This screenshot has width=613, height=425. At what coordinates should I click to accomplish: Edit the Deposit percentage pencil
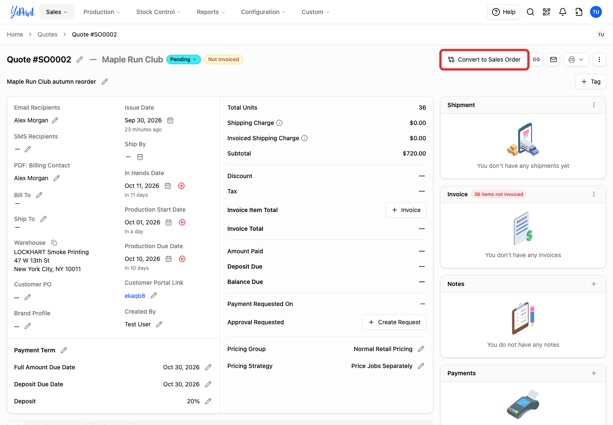click(208, 401)
